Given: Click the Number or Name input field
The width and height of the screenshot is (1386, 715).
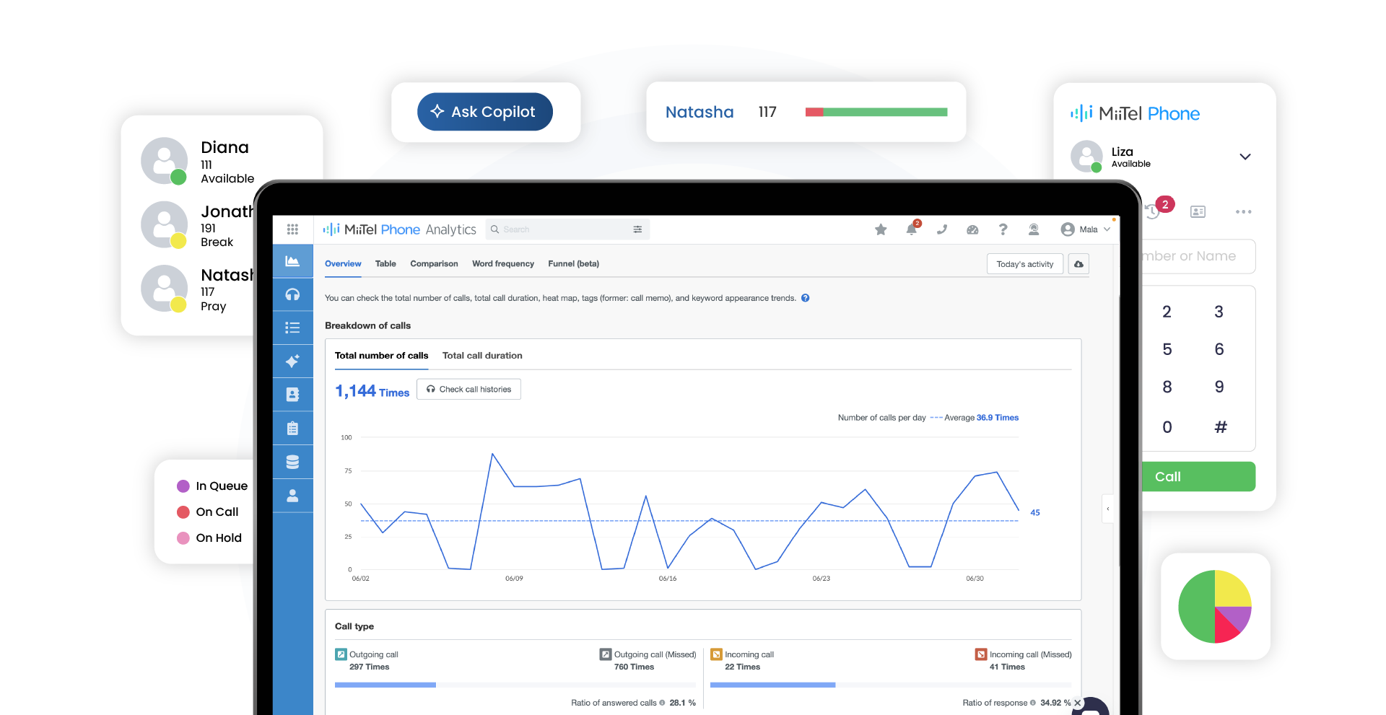Looking at the screenshot, I should click(x=1198, y=256).
